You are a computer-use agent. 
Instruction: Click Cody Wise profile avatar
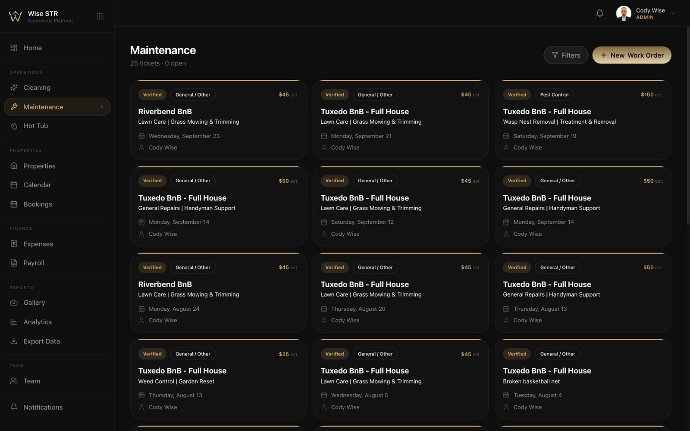[624, 13]
